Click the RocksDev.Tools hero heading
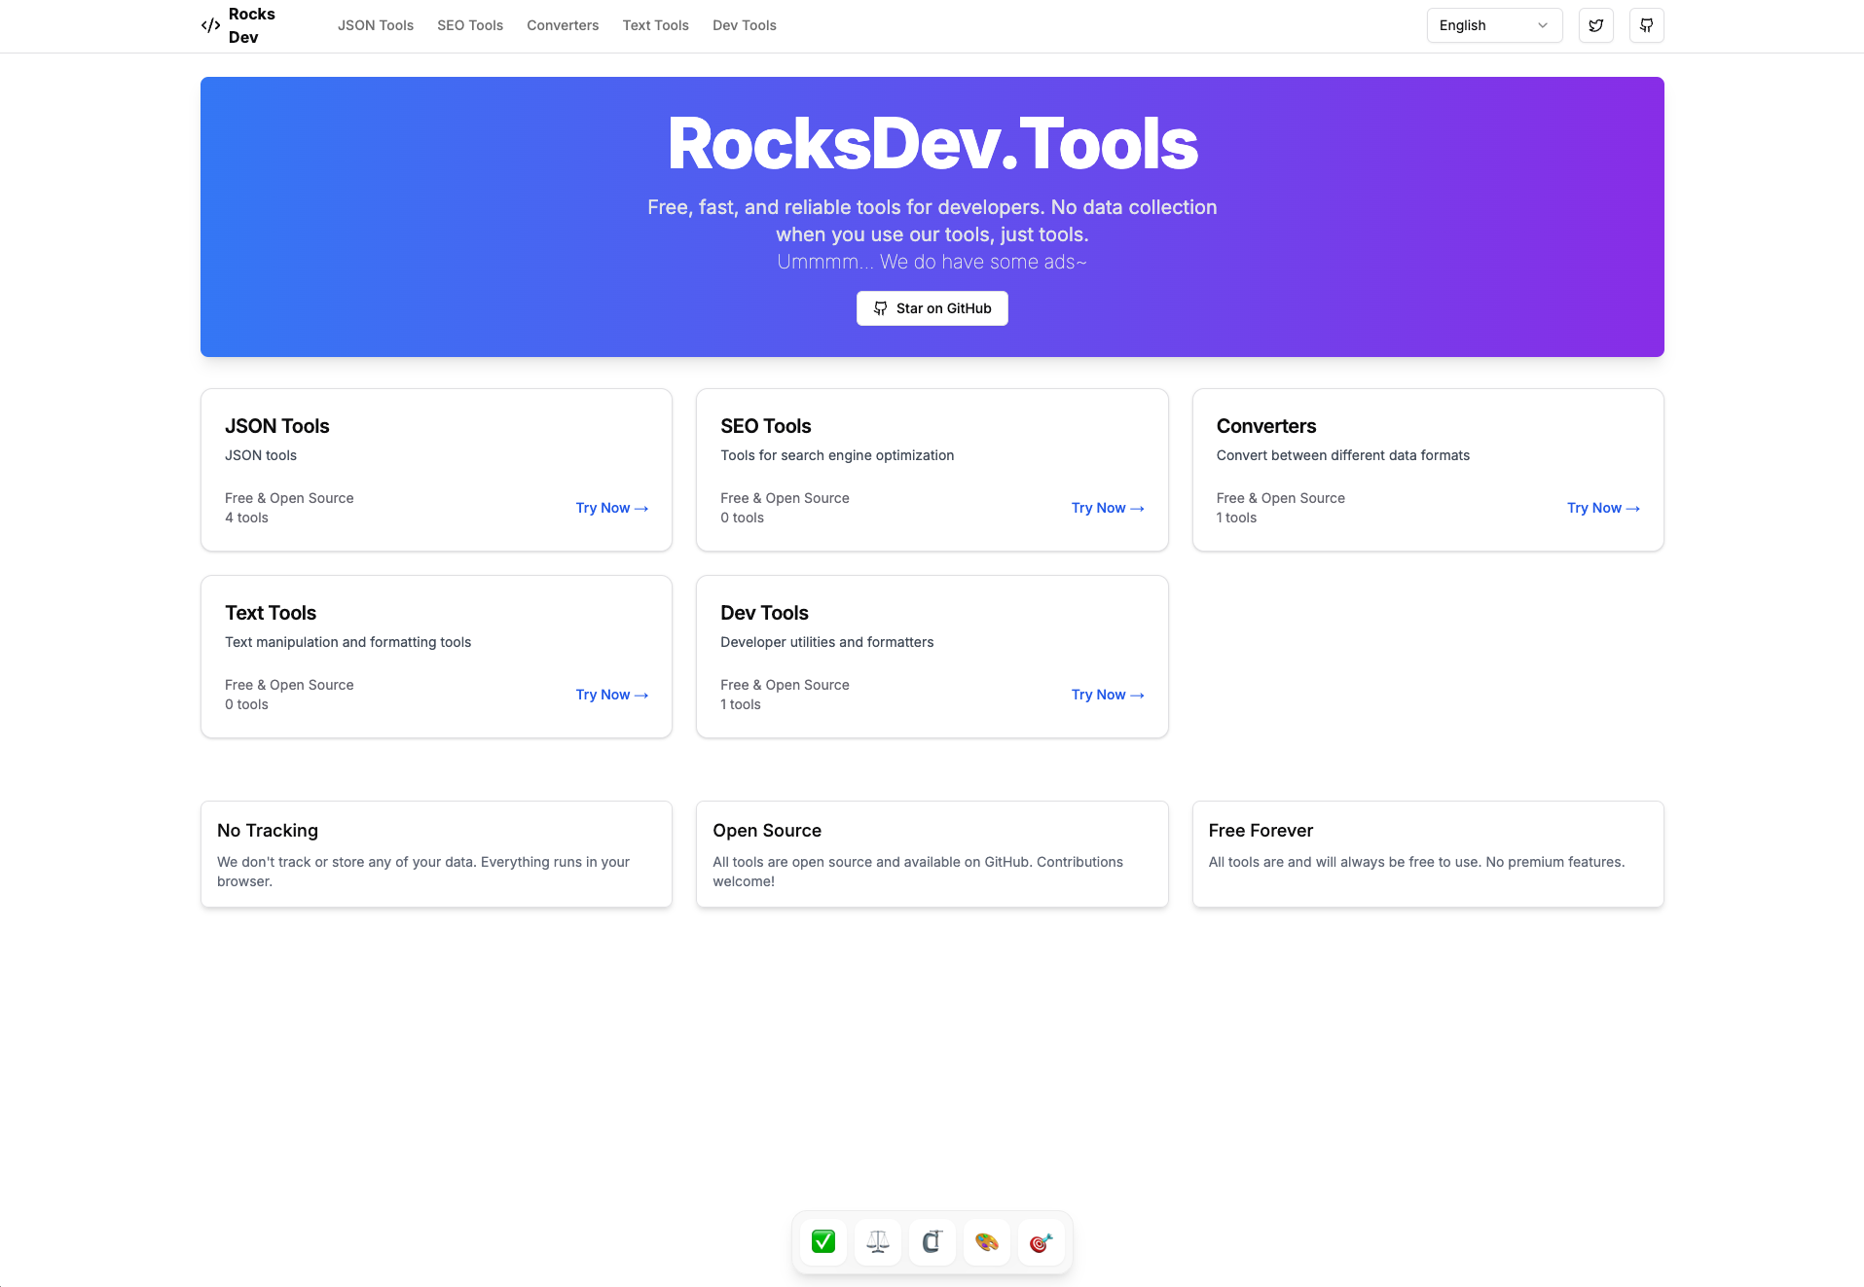1864x1287 pixels. click(x=932, y=144)
